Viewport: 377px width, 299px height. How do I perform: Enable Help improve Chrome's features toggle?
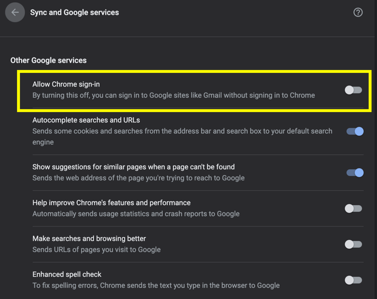click(x=353, y=209)
